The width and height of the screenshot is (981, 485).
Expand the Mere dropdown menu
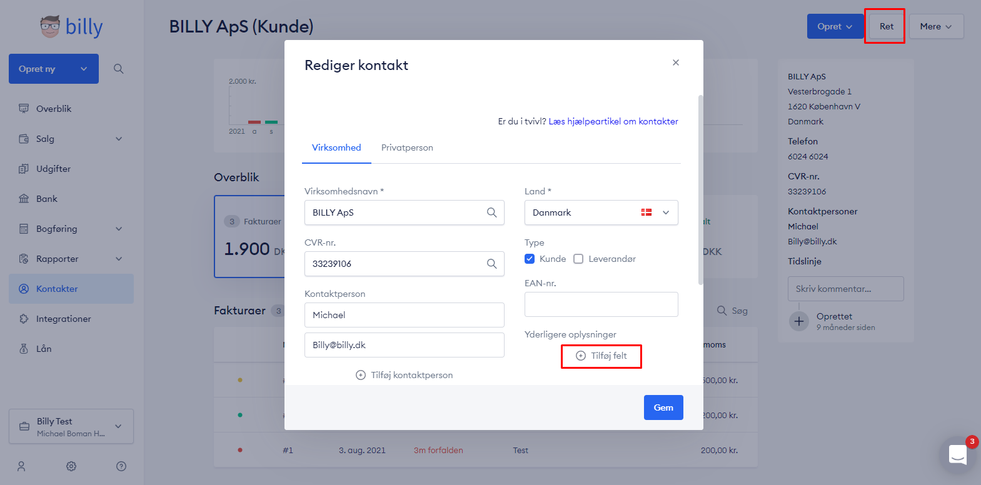[936, 26]
